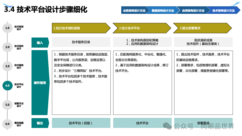Select the middle 技术平台 output cell
This screenshot has width=242, height=136.
(142, 123)
